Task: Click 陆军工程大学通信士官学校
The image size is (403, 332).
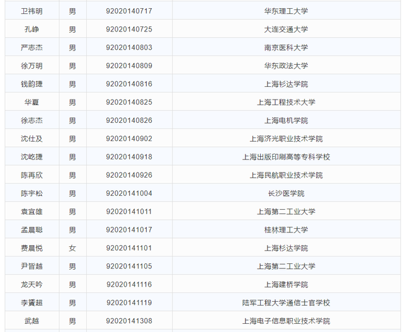Action: (x=286, y=302)
